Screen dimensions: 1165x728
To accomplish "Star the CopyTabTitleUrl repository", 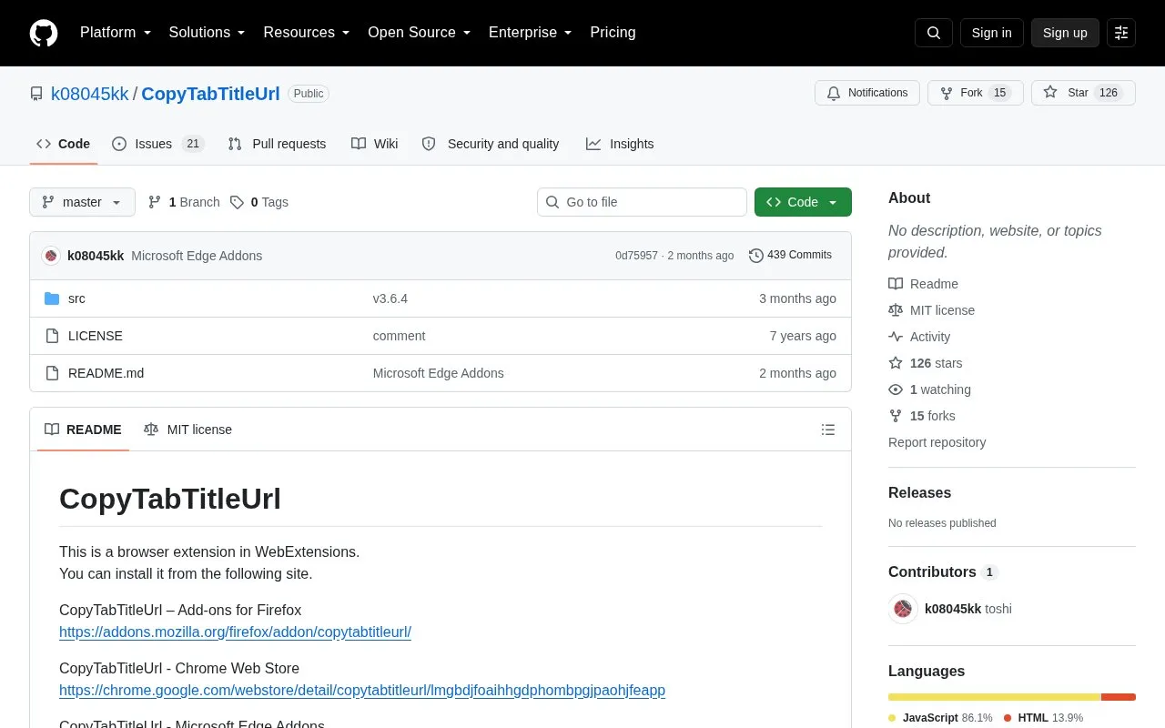I will [x=1083, y=93].
